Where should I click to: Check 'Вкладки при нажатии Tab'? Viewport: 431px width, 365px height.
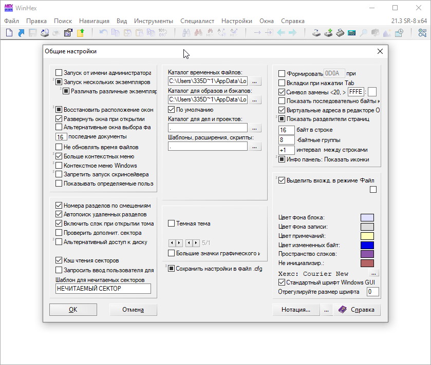click(282, 83)
